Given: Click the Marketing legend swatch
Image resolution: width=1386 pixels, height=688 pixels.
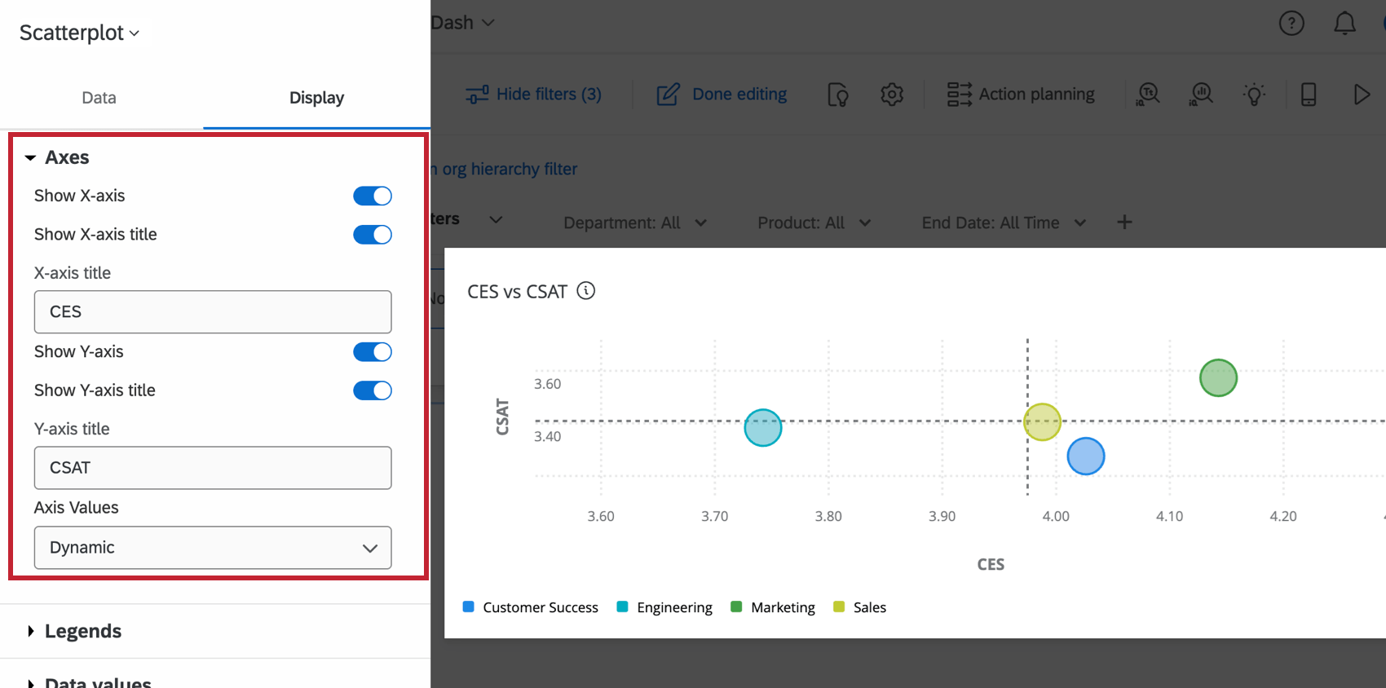Looking at the screenshot, I should click(x=737, y=606).
